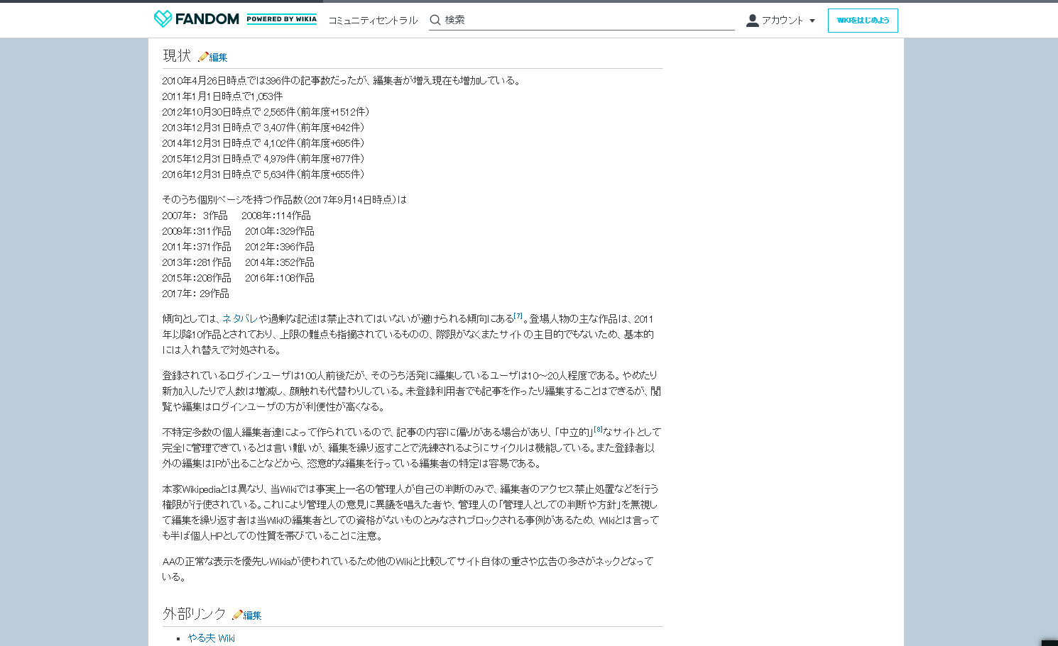This screenshot has width=1058, height=646.
Task: Click the 外部リンク section heading
Action: 194,613
